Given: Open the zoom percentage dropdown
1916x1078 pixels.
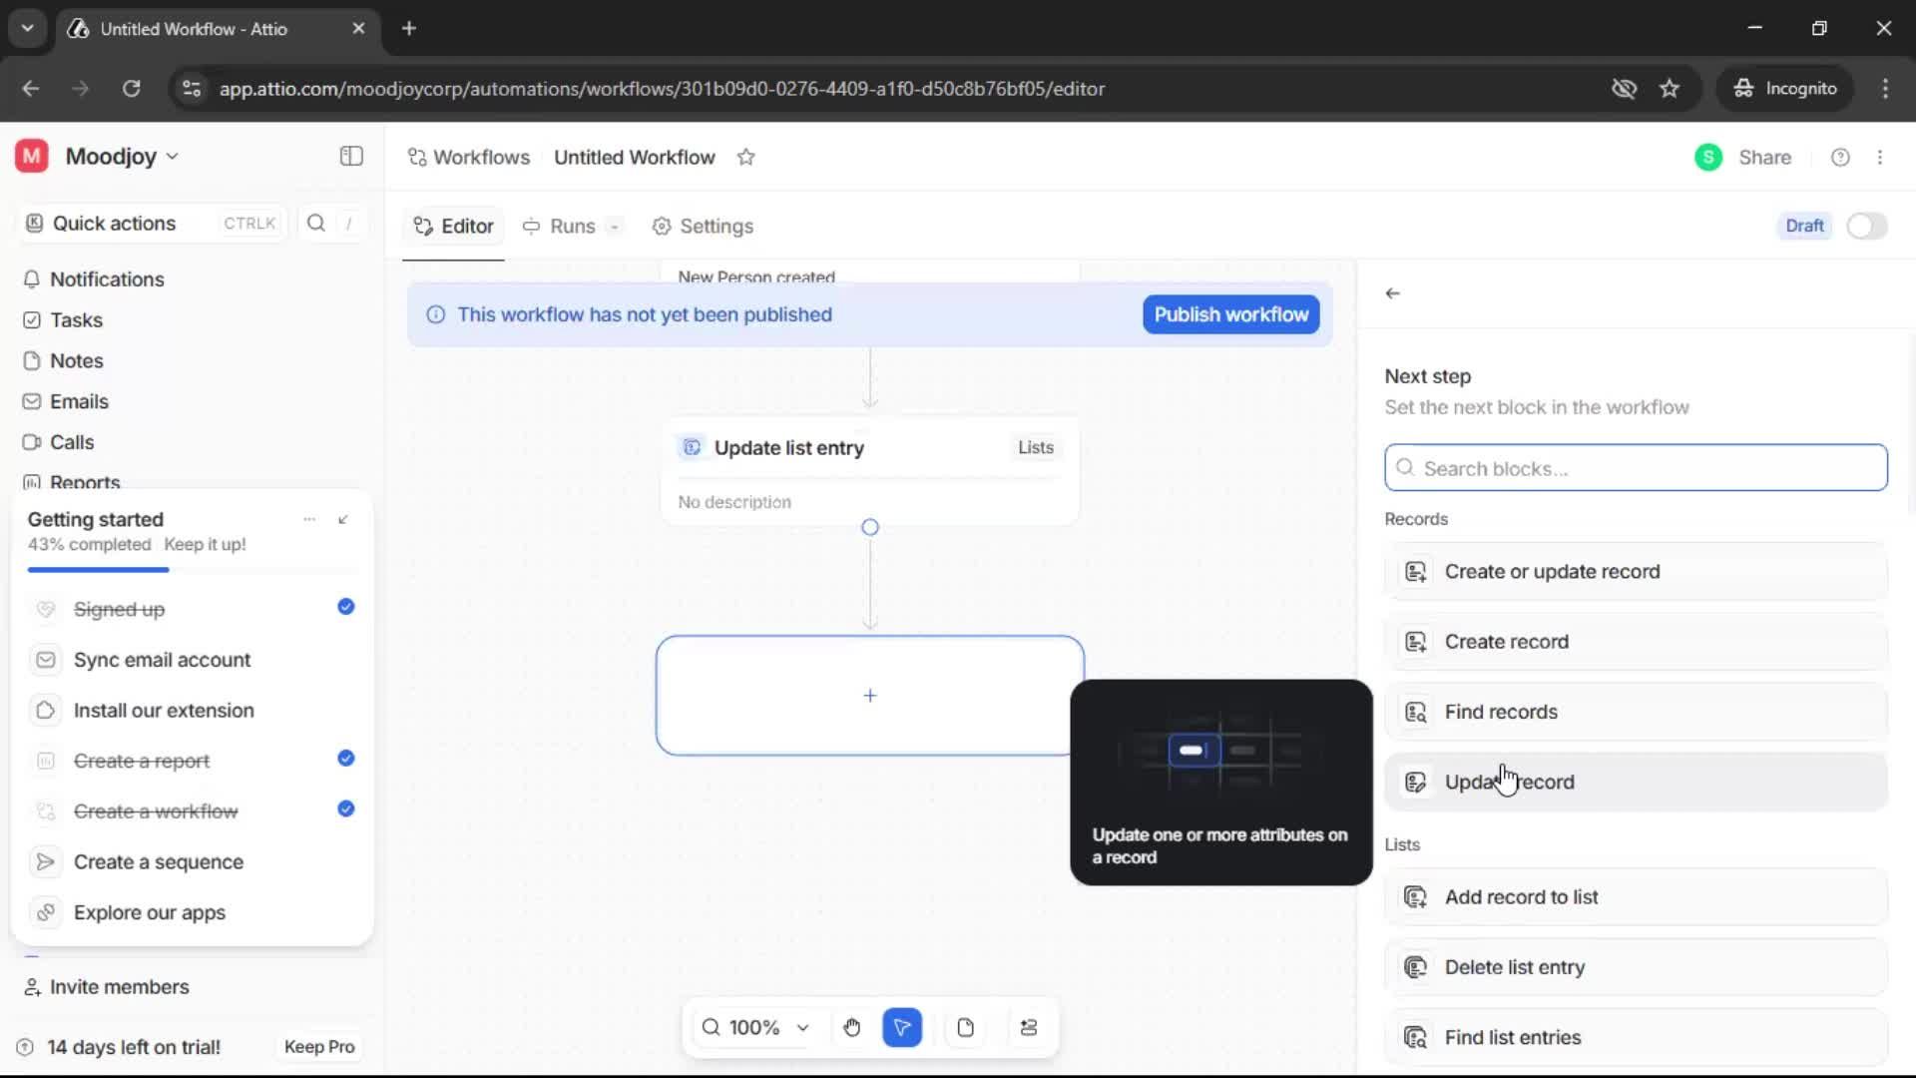Looking at the screenshot, I should [x=803, y=1027].
